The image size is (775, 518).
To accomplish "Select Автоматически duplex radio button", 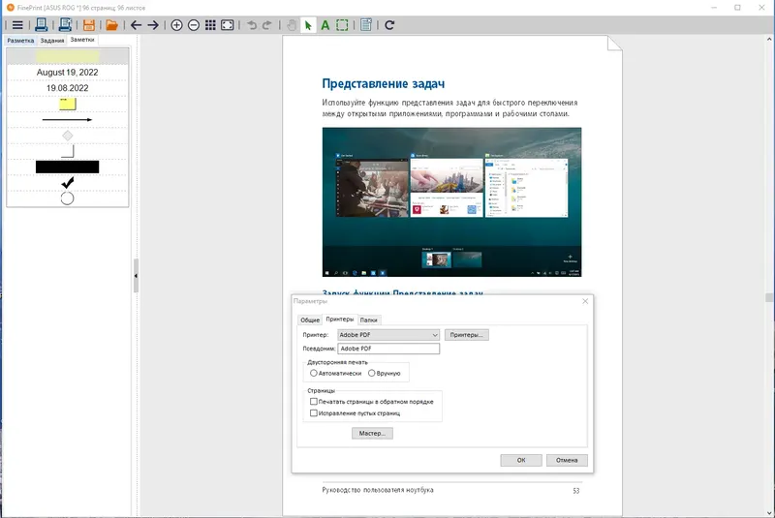I will 313,374.
